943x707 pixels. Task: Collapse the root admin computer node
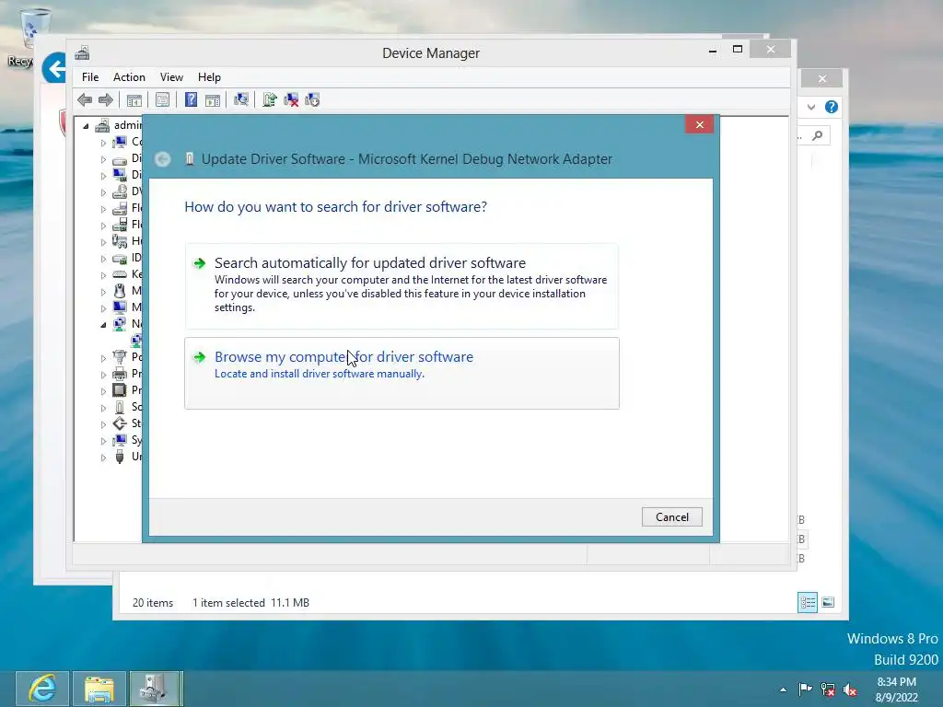pyautogui.click(x=86, y=125)
